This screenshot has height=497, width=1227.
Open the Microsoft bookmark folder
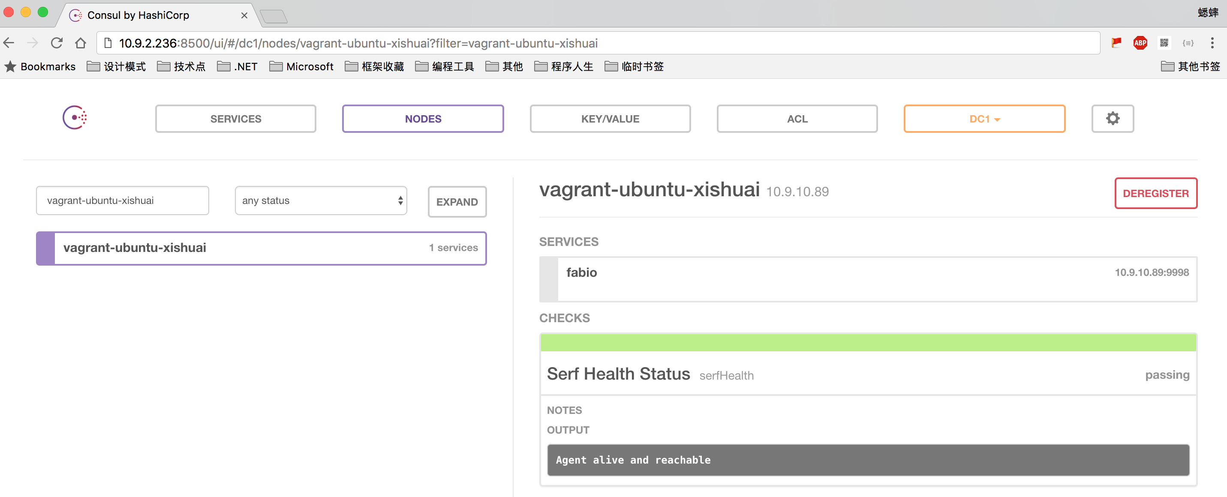[x=301, y=67]
